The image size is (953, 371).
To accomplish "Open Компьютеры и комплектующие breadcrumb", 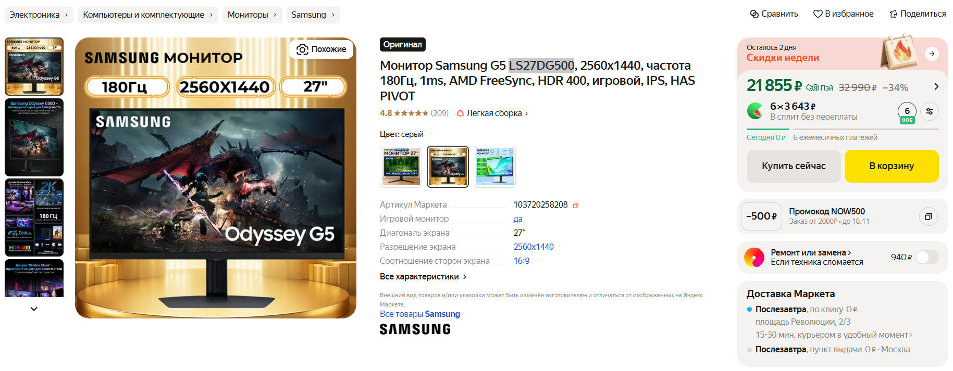I will 148,15.
